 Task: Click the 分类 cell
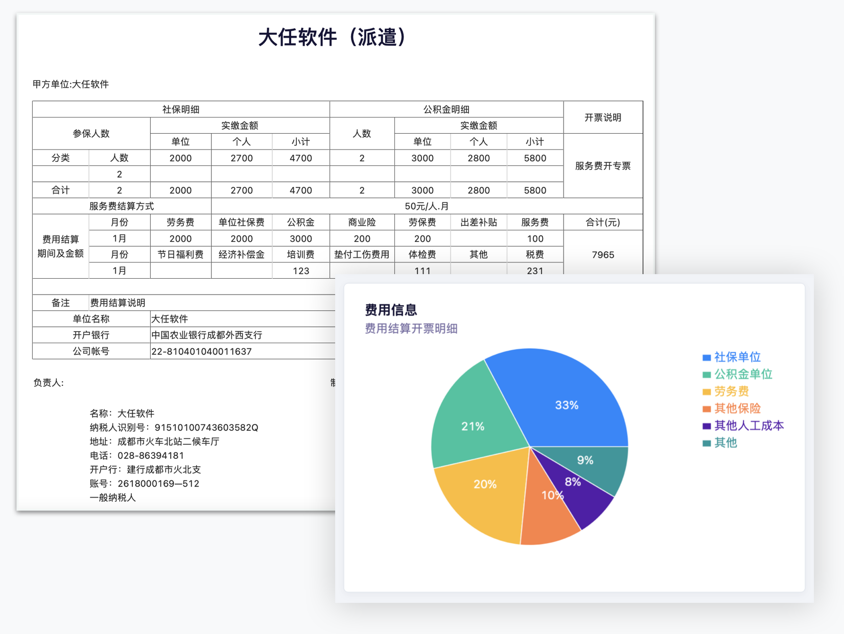click(60, 158)
